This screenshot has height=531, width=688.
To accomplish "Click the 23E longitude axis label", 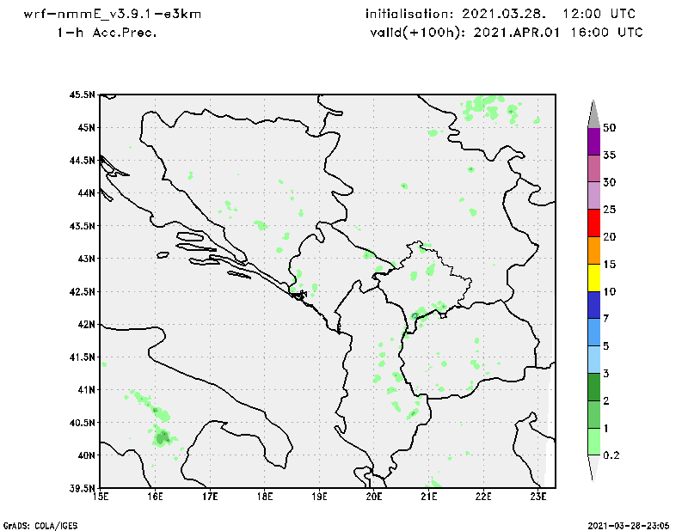I will tap(538, 497).
